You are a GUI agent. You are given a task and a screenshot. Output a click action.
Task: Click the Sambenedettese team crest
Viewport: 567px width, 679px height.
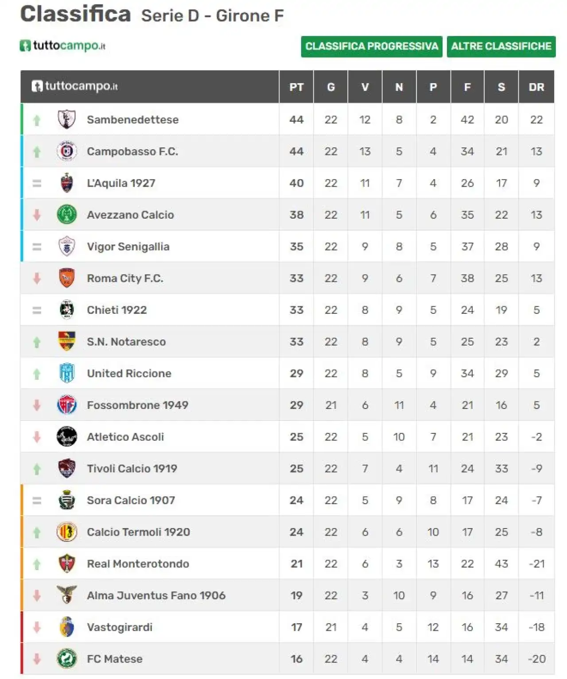pos(67,120)
